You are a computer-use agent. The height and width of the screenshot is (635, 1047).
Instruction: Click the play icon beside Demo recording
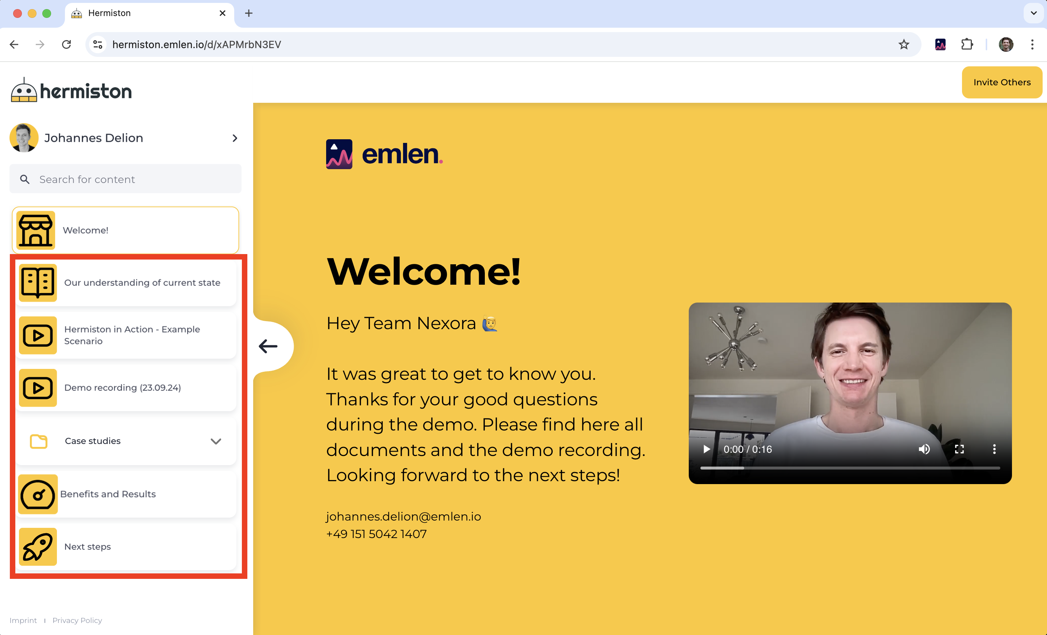[38, 387]
